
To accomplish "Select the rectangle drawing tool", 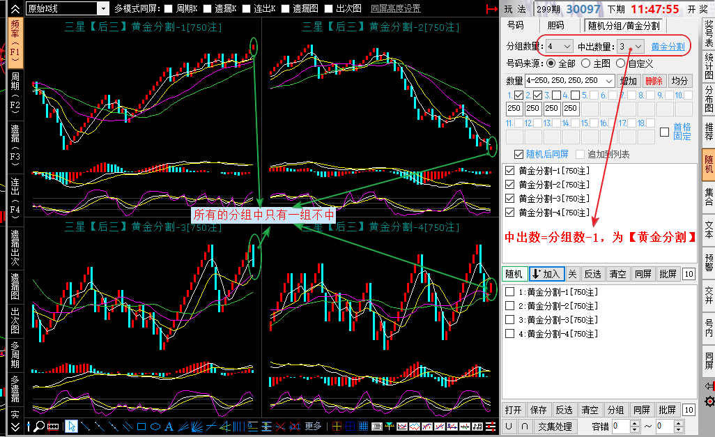I will point(141,427).
